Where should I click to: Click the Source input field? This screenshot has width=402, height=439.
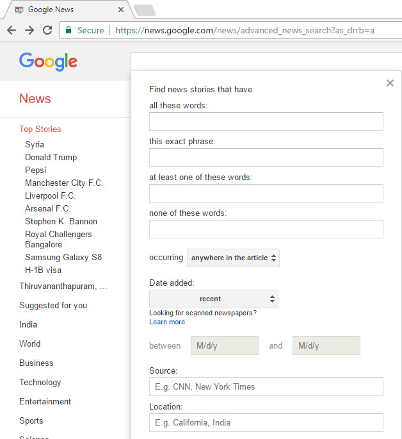pyautogui.click(x=266, y=386)
